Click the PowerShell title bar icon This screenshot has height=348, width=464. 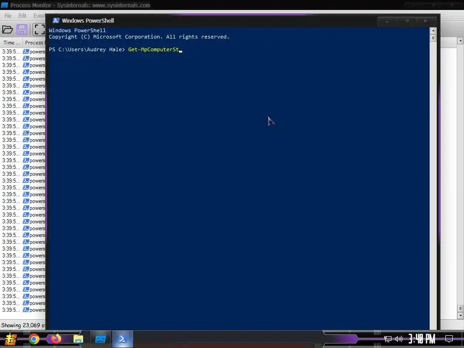56,20
